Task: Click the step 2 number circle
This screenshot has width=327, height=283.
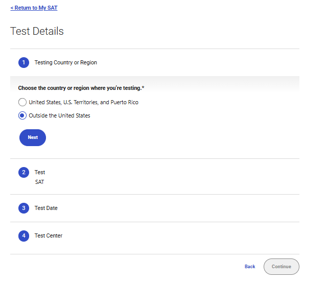Action: 24,172
